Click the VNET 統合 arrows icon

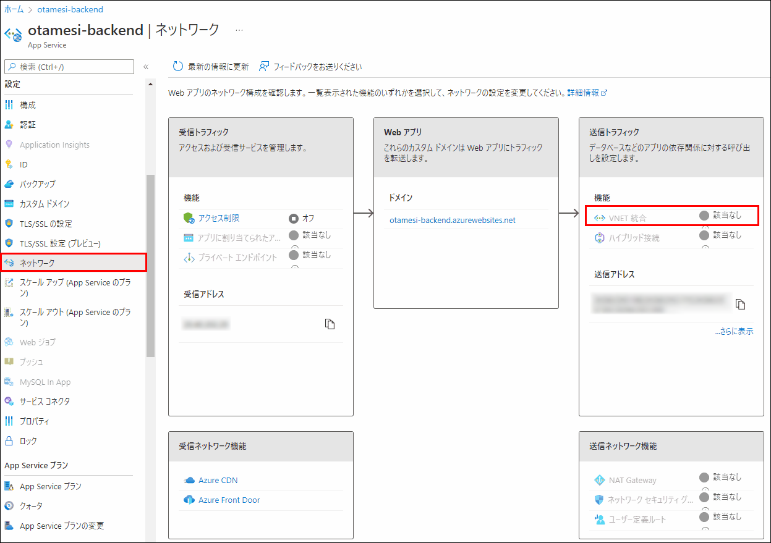point(600,218)
